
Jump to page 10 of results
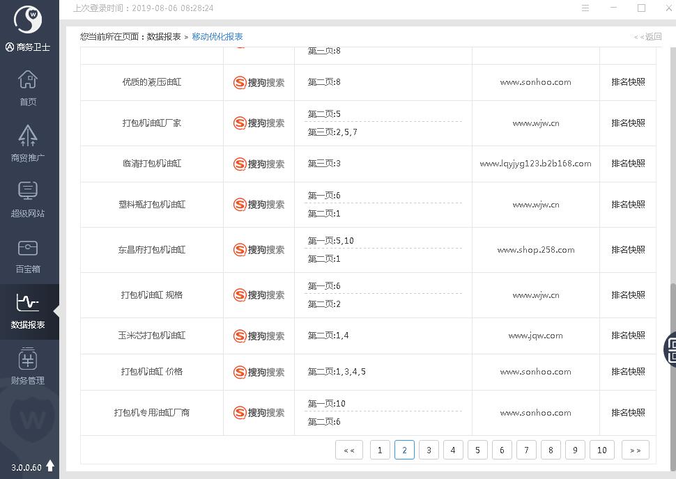click(x=601, y=450)
